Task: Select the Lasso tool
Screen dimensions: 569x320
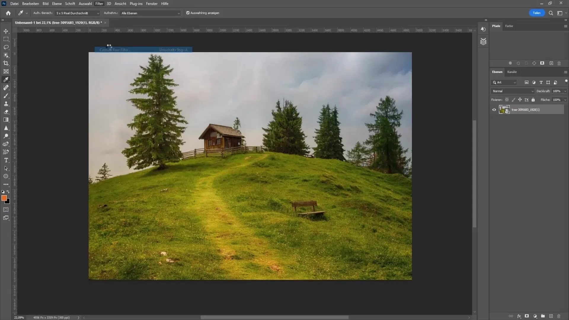Action: pyautogui.click(x=6, y=47)
